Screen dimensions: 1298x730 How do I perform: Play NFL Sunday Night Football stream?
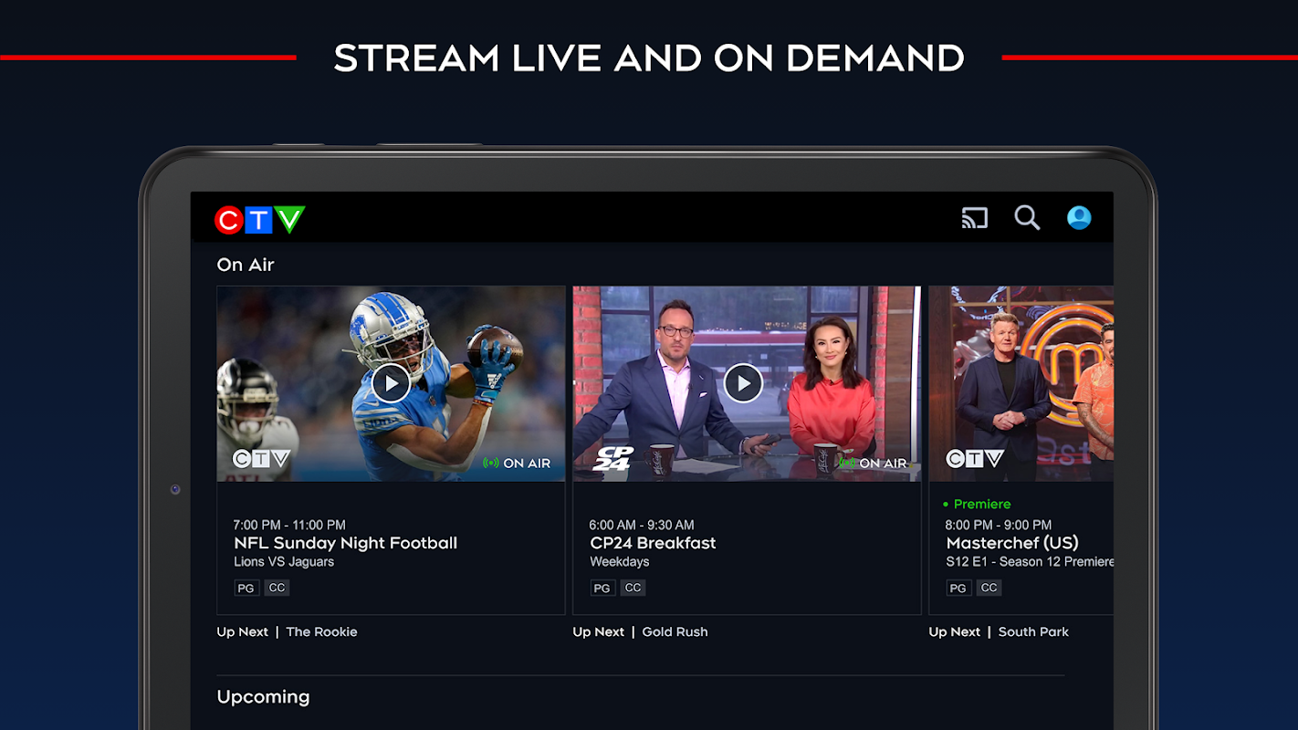click(x=391, y=383)
